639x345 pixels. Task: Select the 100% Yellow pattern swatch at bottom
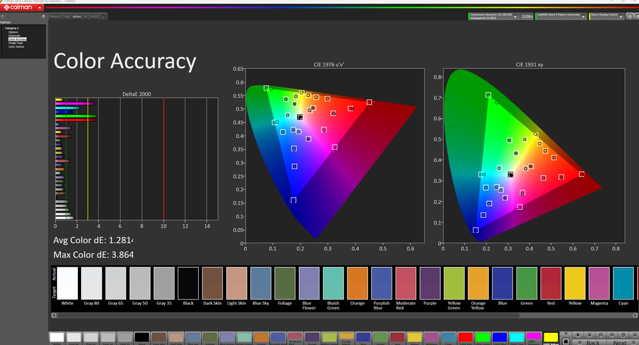click(550, 338)
